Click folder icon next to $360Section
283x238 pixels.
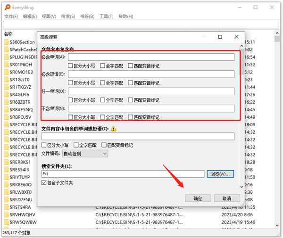point(6,42)
